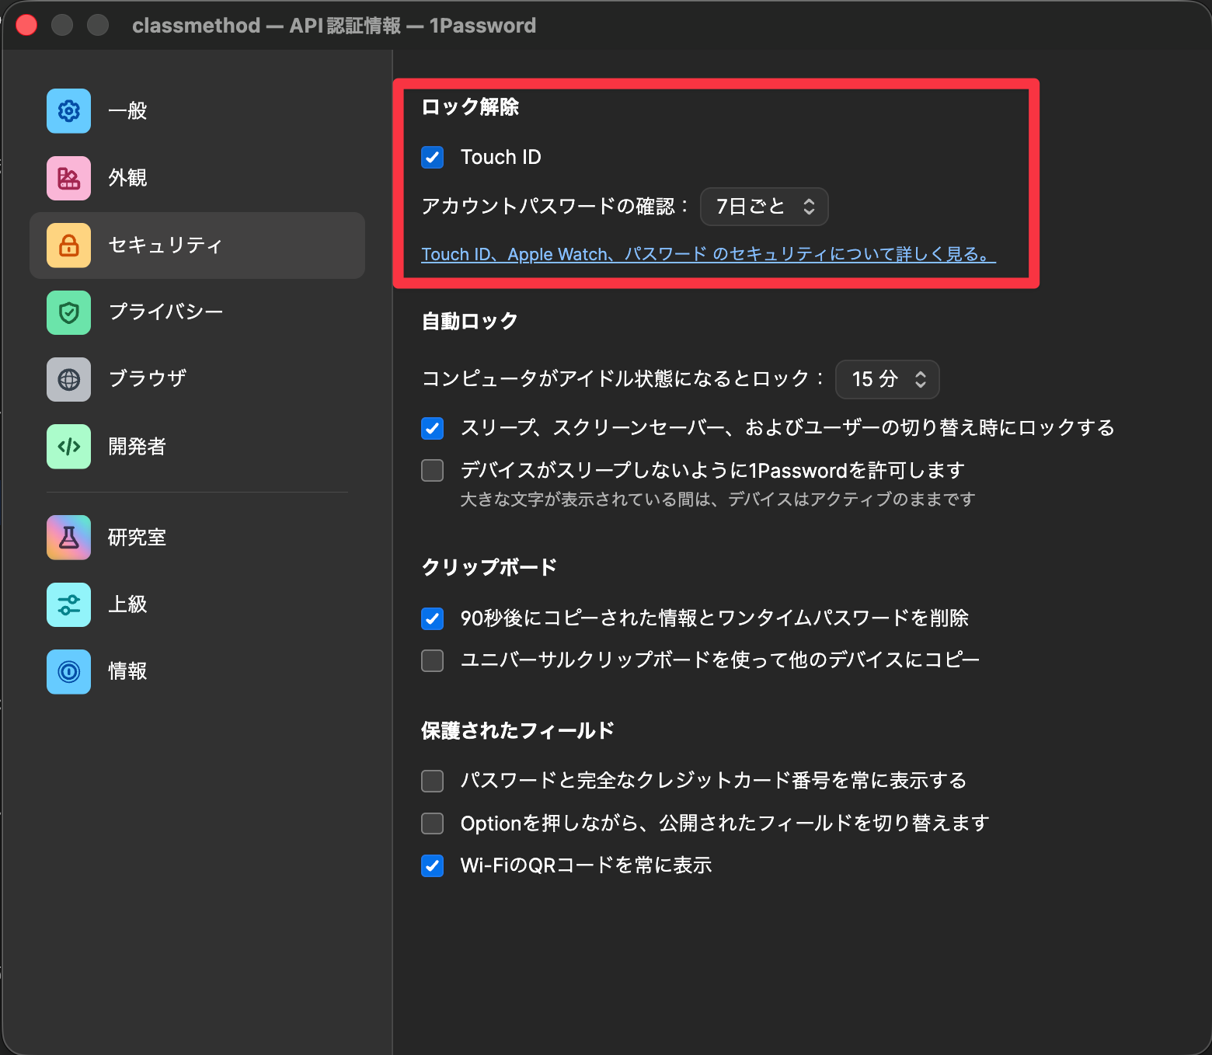This screenshot has width=1212, height=1055.
Task: Toggle ユニバーサルクリップボード copy option
Action: 432,660
